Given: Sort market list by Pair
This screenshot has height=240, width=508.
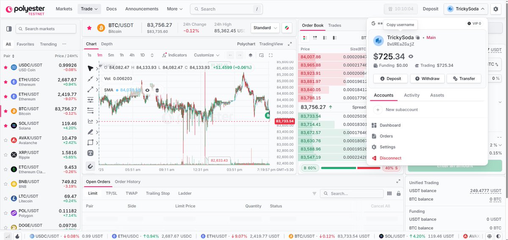Looking at the screenshot, I should pos(9,56).
